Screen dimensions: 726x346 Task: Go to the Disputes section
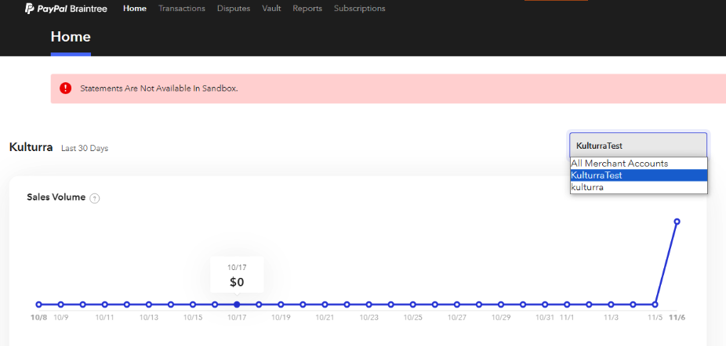pyautogui.click(x=234, y=9)
